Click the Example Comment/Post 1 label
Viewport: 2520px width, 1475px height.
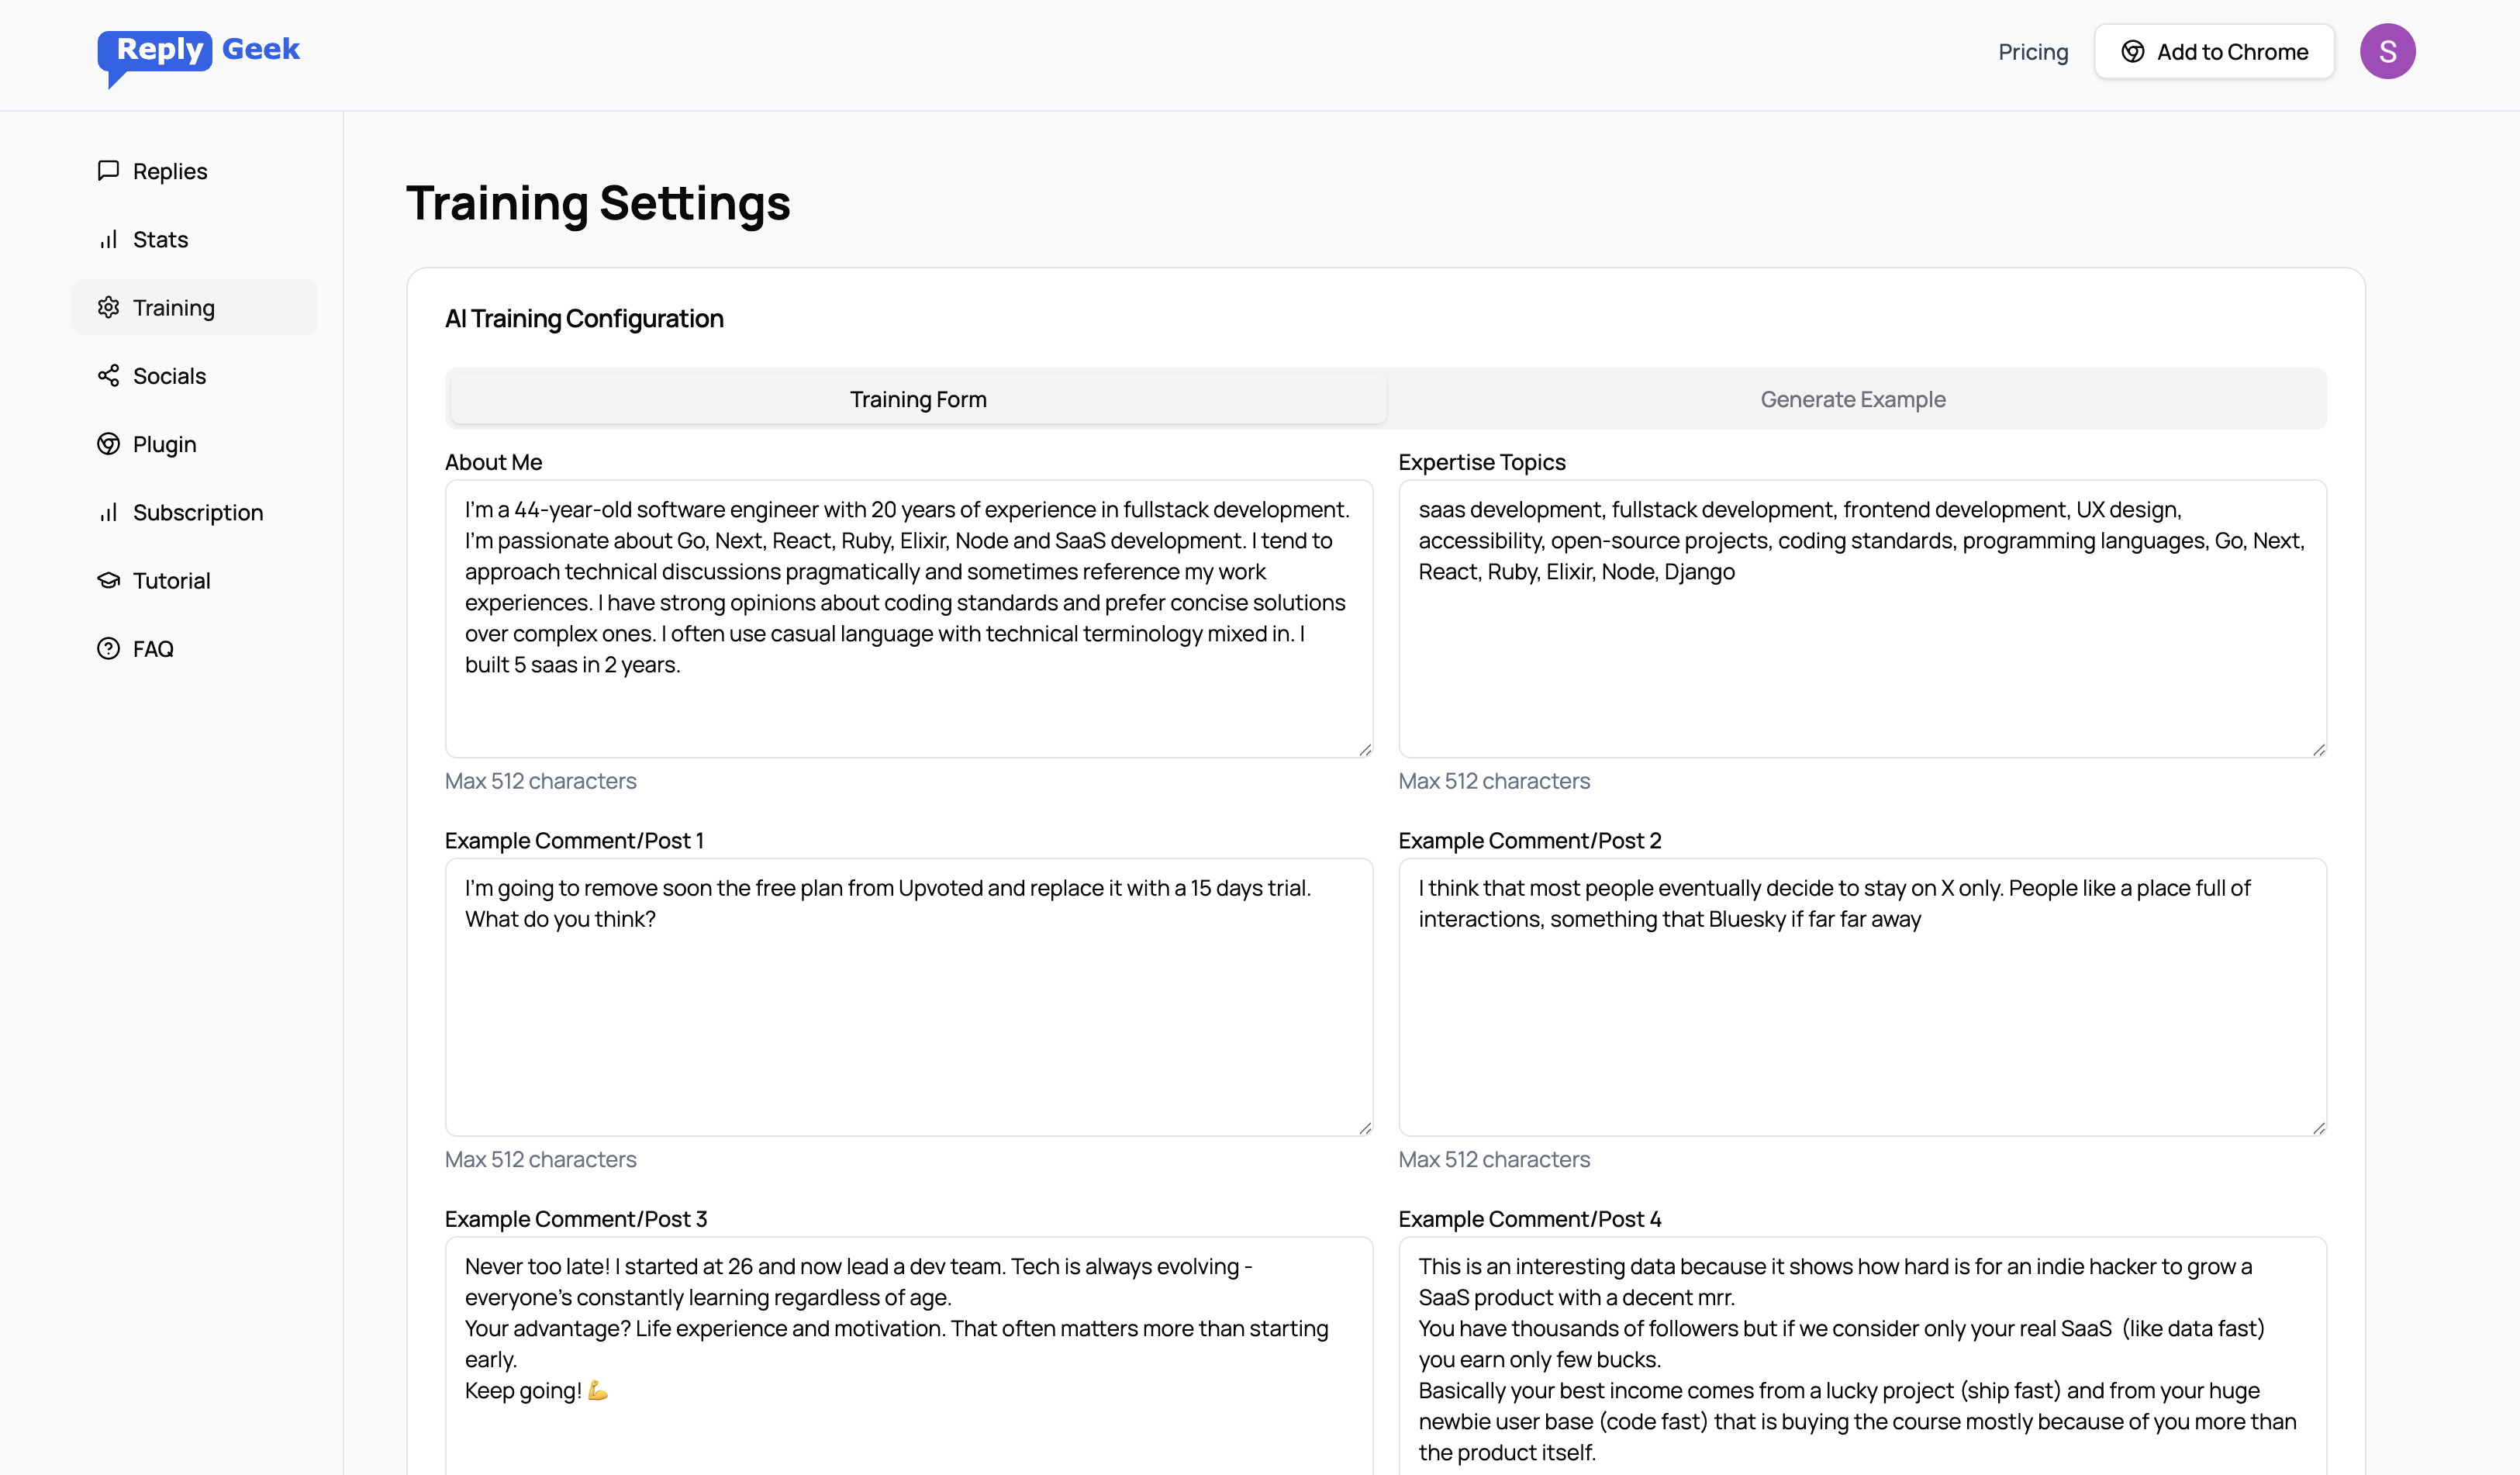coord(574,840)
